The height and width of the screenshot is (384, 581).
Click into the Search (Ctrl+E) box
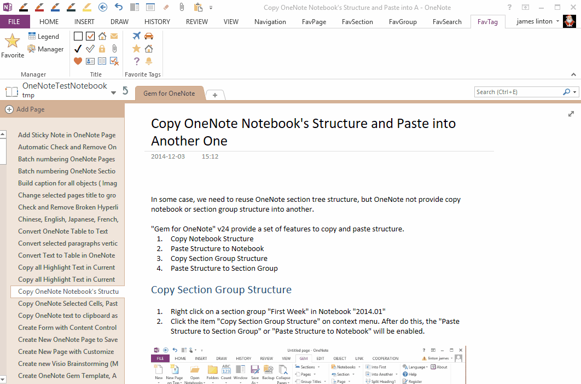click(518, 92)
